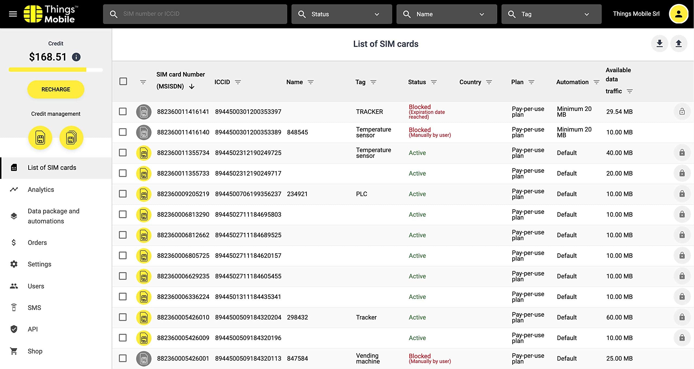Sort by SIM card Number column
The image size is (694, 369).
tap(181, 80)
